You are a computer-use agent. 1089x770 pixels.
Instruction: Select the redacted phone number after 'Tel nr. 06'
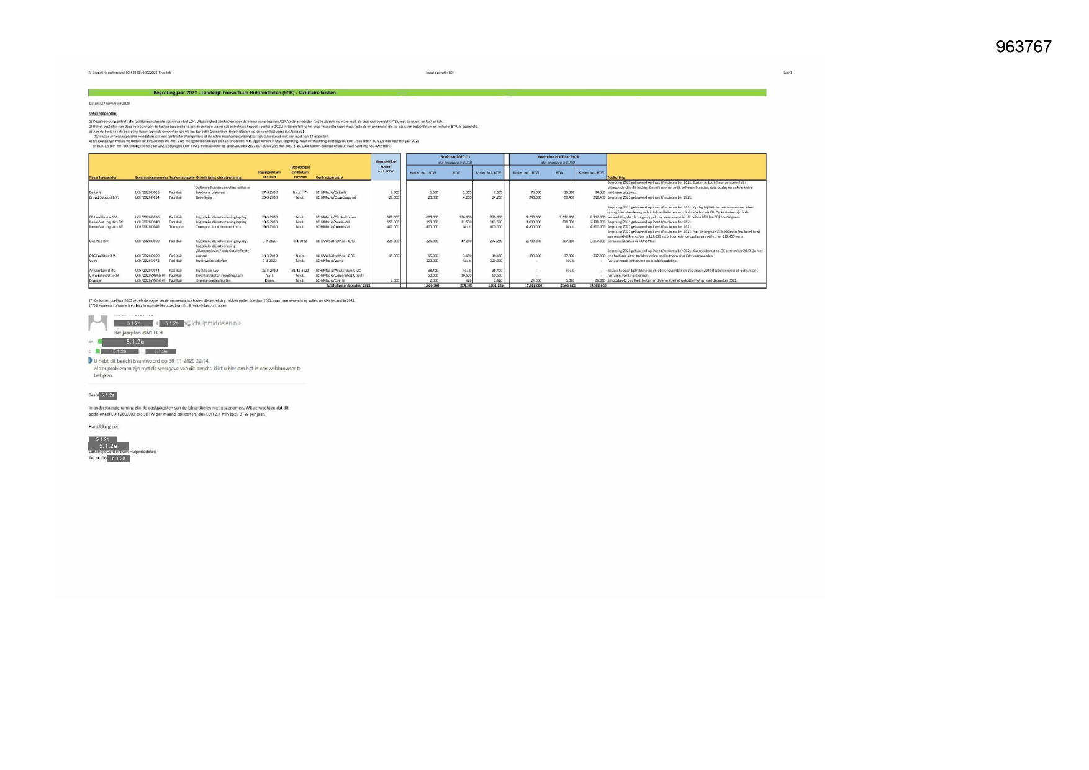pos(119,459)
